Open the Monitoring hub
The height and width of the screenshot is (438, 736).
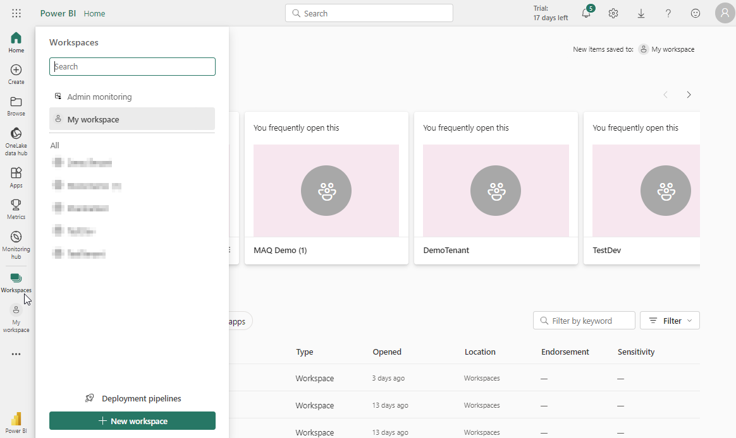click(16, 242)
